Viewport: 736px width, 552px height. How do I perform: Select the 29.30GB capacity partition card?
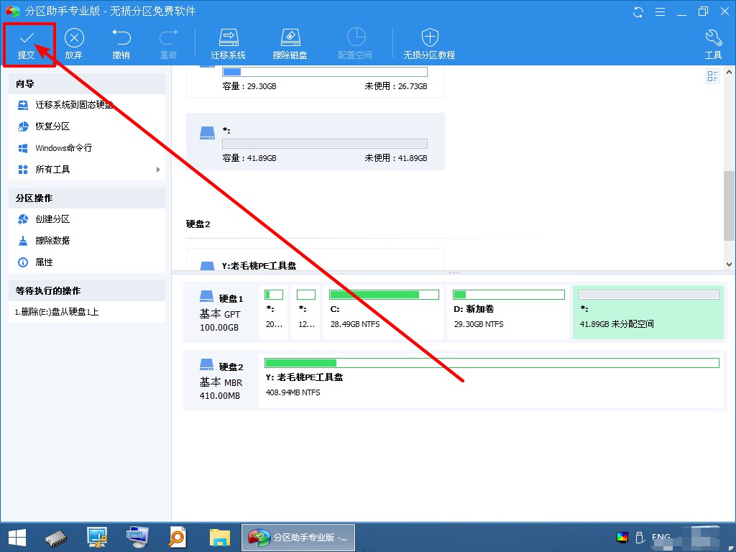[316, 82]
